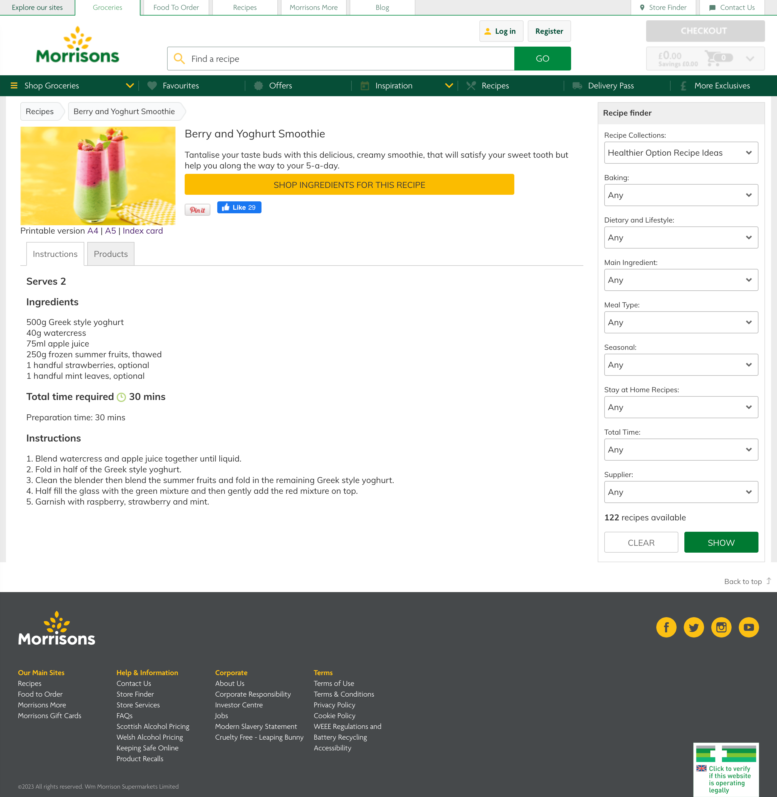Click the Offers flower icon
The width and height of the screenshot is (777, 797).
[x=259, y=86]
